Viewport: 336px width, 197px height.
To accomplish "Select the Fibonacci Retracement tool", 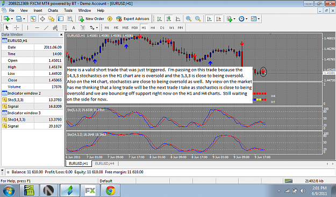I will 65,27.
